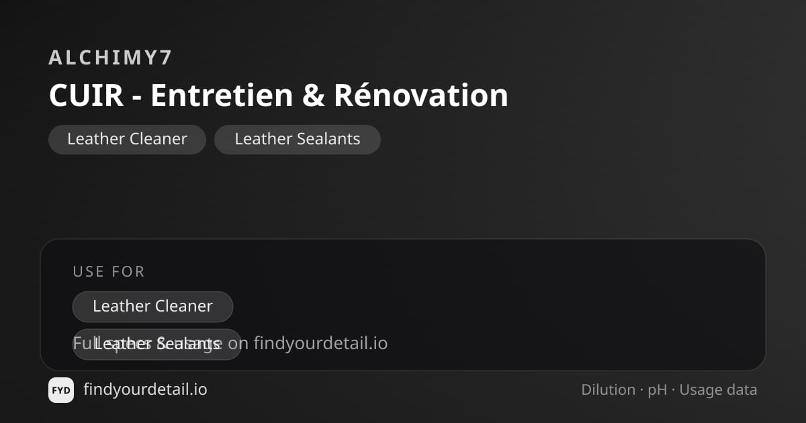Choose Leather Sealants pill in Use For card
This screenshot has width=806, height=423.
157,344
